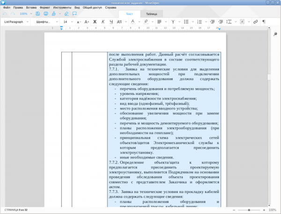Open the Вставка menu
This screenshot has width=281, height=214.
tap(31, 8)
